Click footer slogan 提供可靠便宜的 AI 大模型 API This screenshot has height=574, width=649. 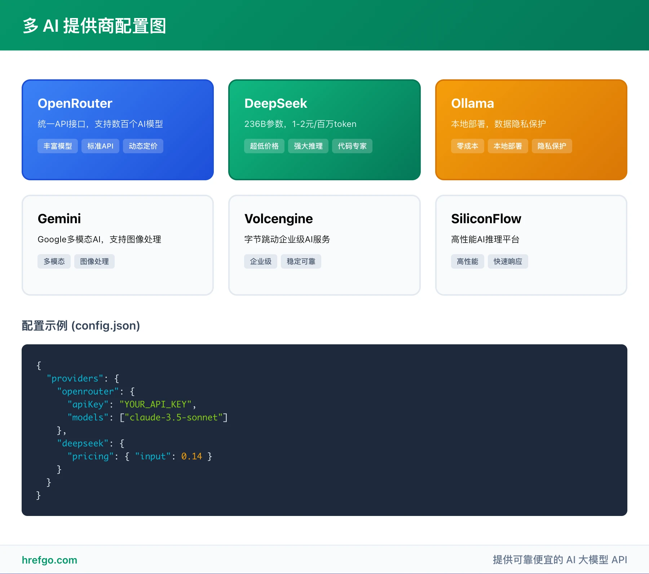point(560,560)
